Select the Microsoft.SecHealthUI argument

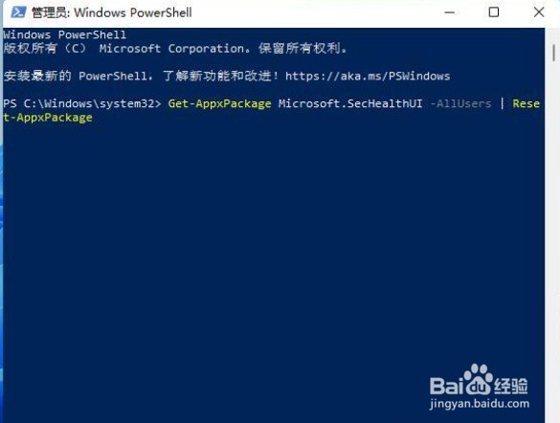(350, 103)
